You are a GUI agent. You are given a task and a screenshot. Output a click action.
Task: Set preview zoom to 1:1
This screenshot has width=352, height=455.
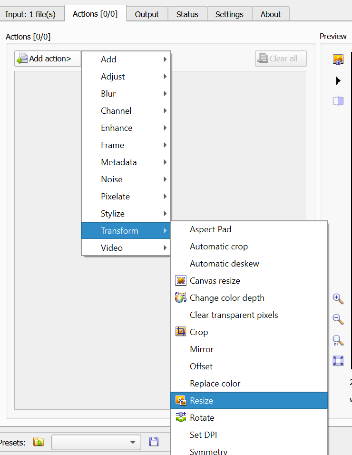[338, 340]
